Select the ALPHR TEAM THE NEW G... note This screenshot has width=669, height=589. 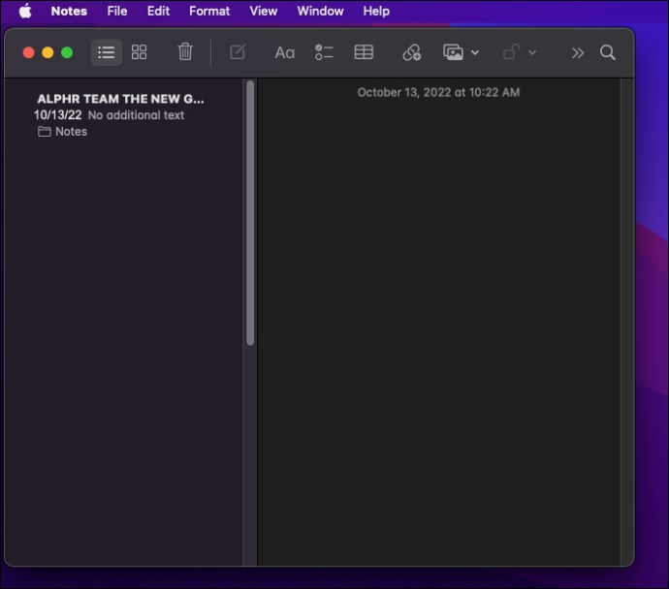[x=121, y=99]
